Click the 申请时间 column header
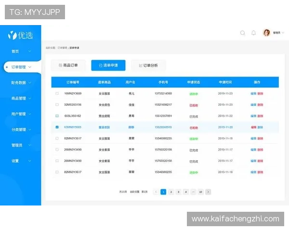289x231 pixels. [x=225, y=82]
